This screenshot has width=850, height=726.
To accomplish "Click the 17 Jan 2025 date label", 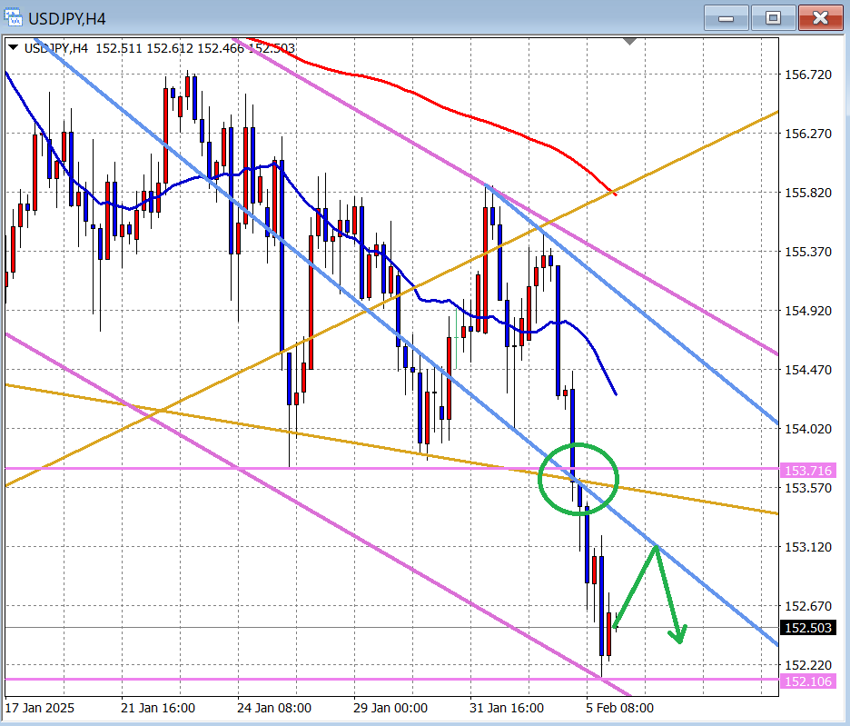I will point(40,707).
